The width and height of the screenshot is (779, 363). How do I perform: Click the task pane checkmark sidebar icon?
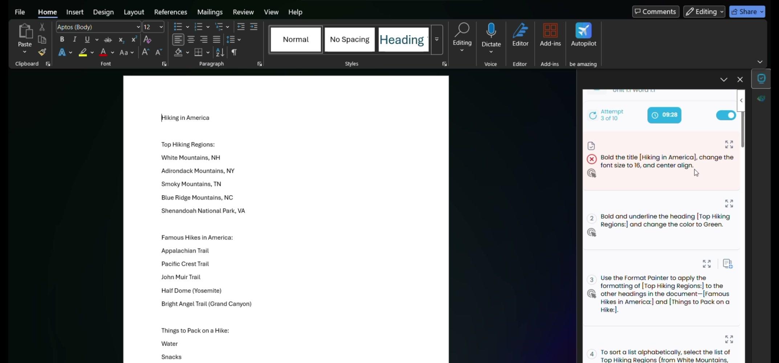click(761, 79)
